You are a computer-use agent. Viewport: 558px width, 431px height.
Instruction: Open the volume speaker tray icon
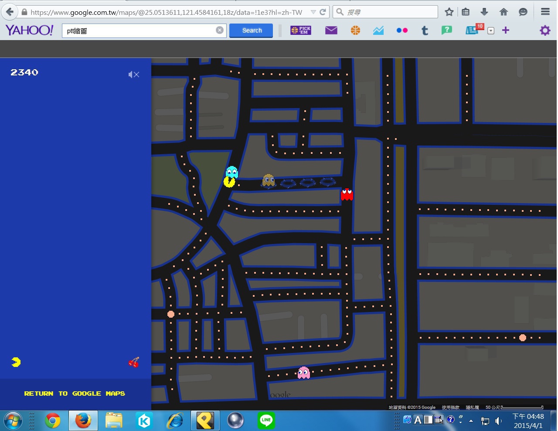click(499, 421)
